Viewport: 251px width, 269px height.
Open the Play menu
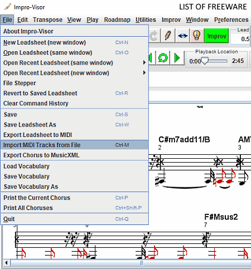[93, 19]
